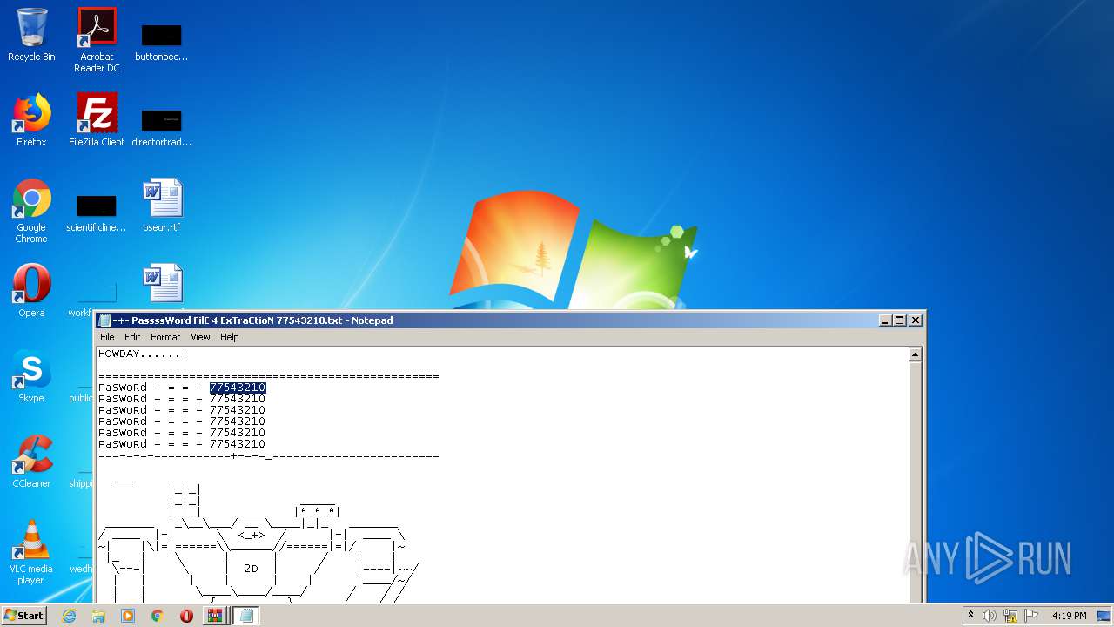
Task: Open Opera from the taskbar
Action: pyautogui.click(x=186, y=616)
